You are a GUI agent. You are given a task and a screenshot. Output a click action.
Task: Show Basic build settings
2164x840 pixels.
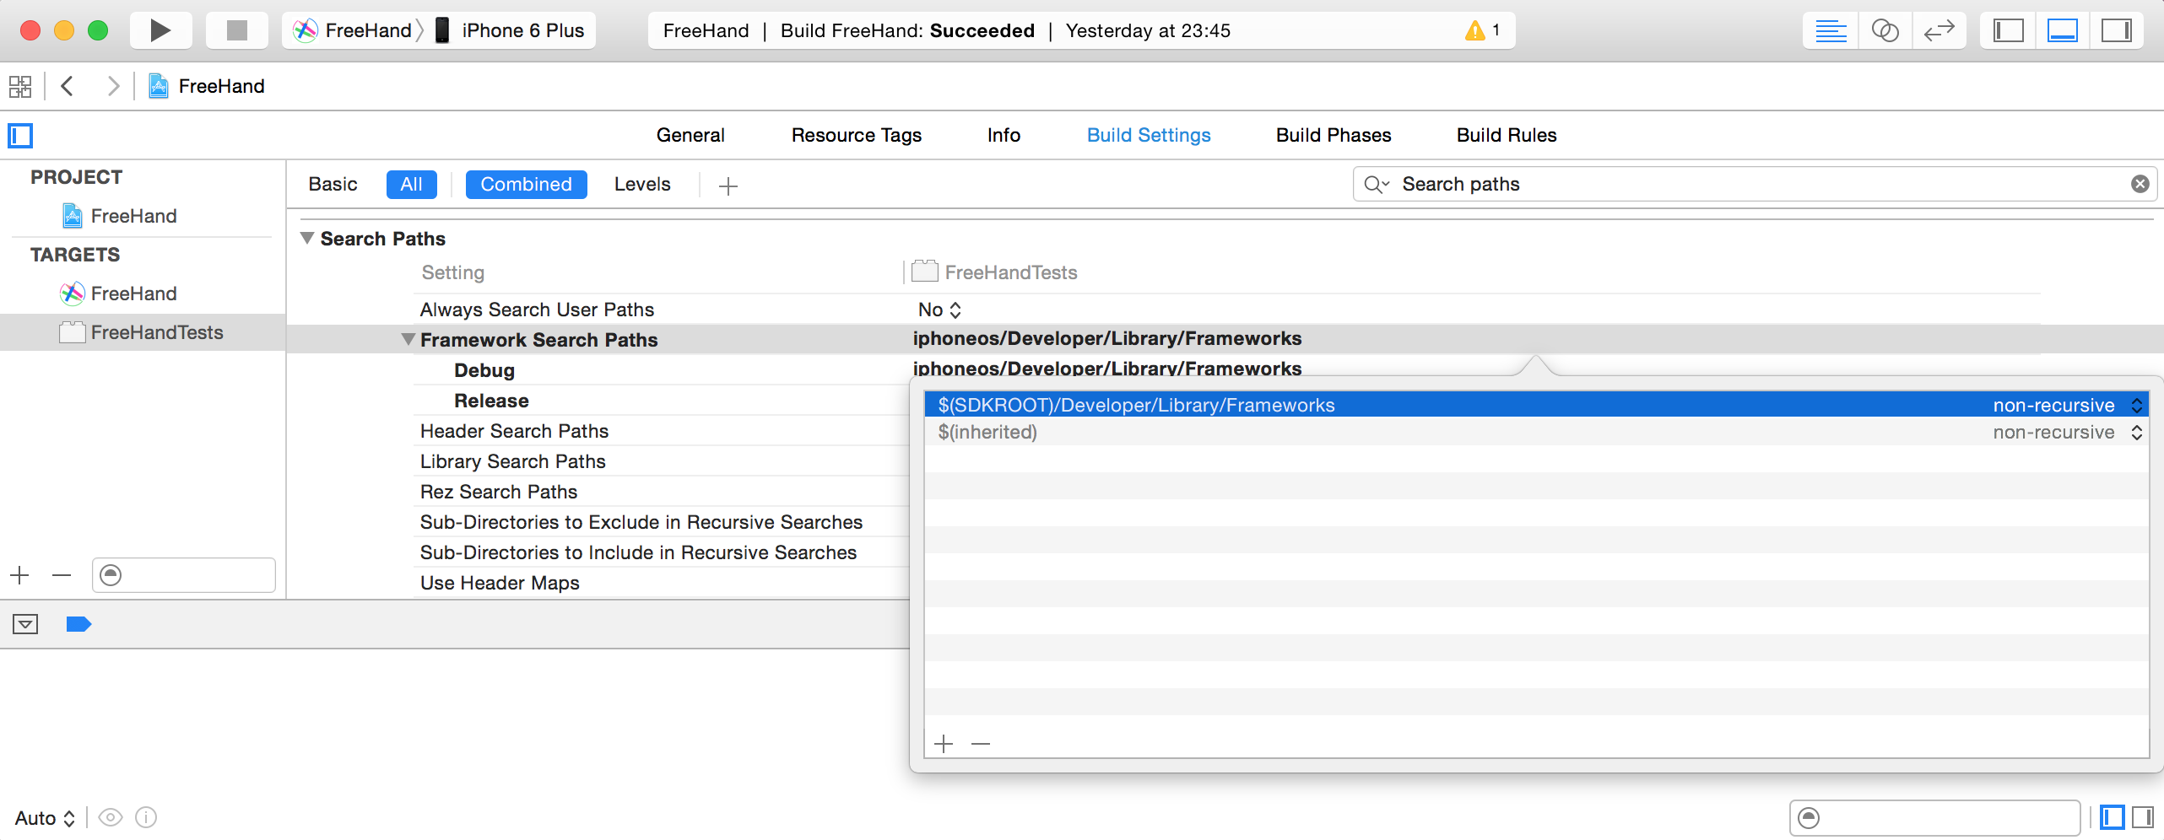coord(333,184)
